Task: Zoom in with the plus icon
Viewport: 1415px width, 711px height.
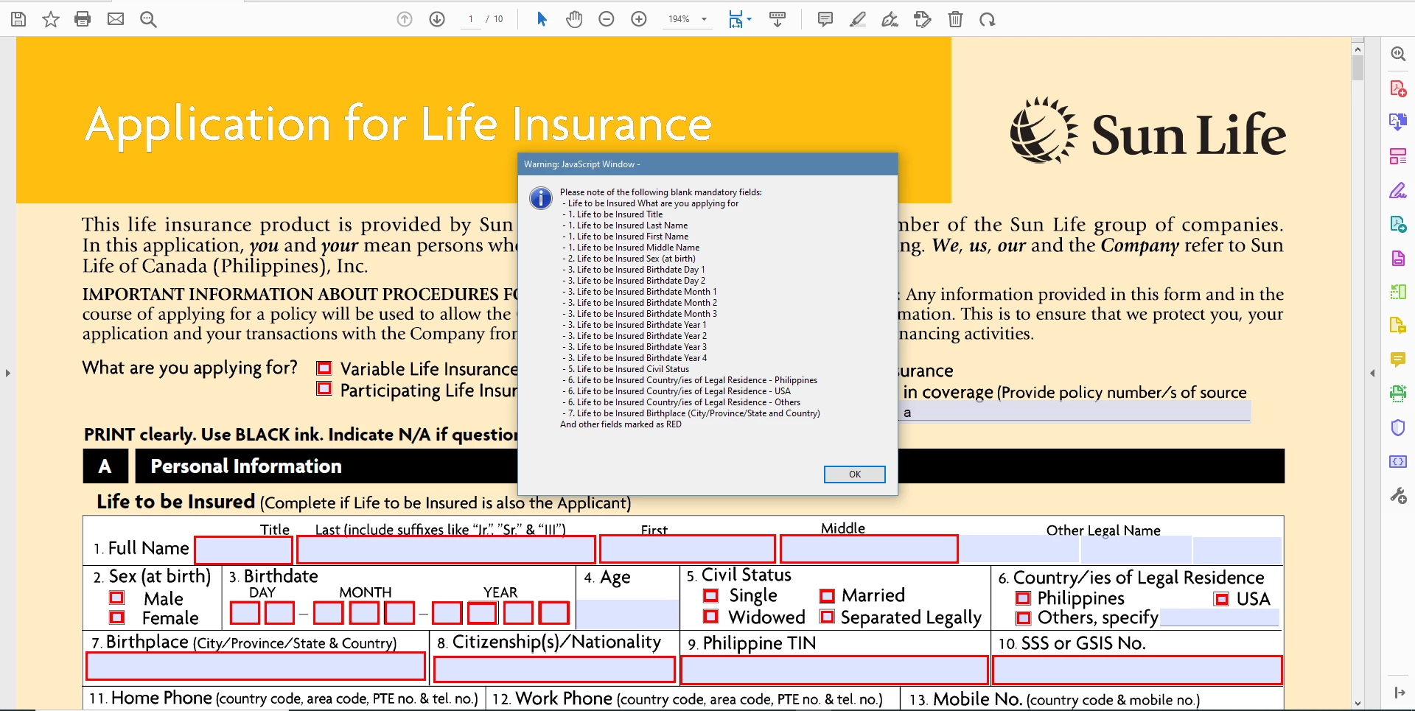Action: (639, 19)
